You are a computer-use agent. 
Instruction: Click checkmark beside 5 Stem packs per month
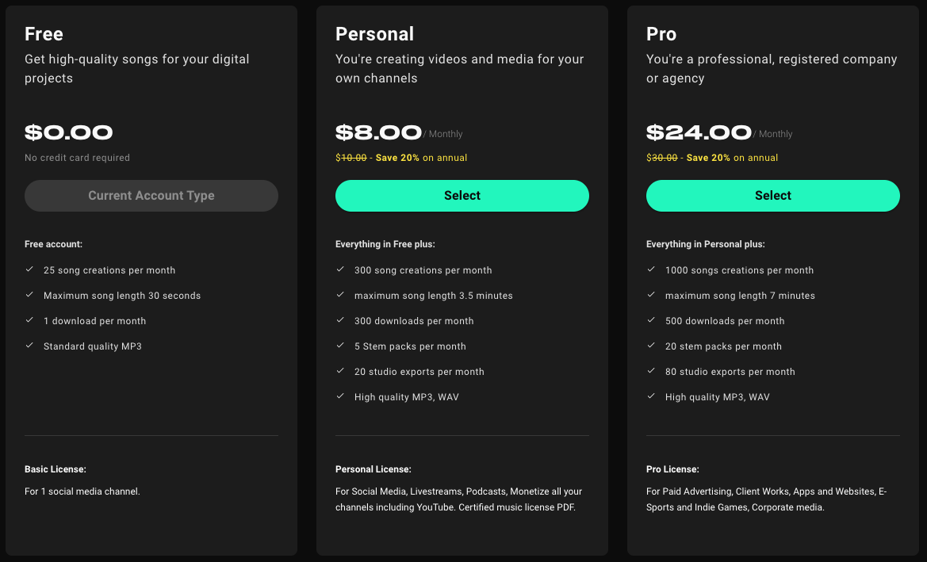340,346
